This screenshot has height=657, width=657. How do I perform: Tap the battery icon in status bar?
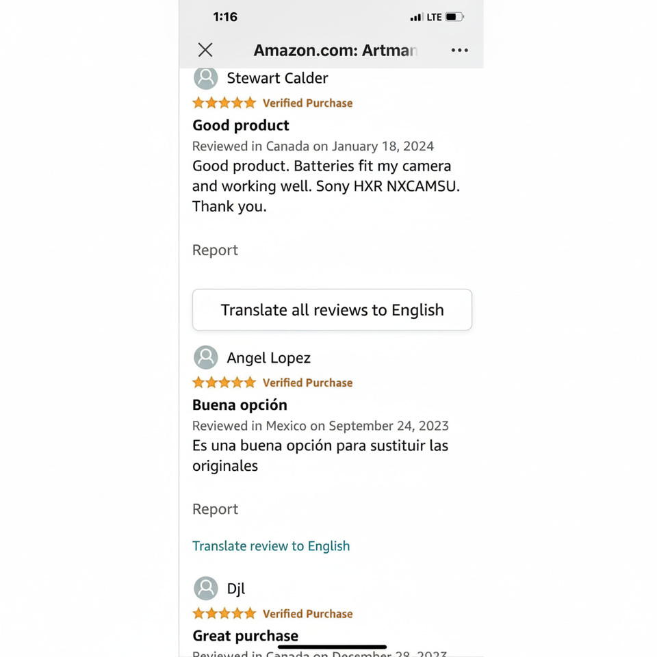pyautogui.click(x=454, y=17)
